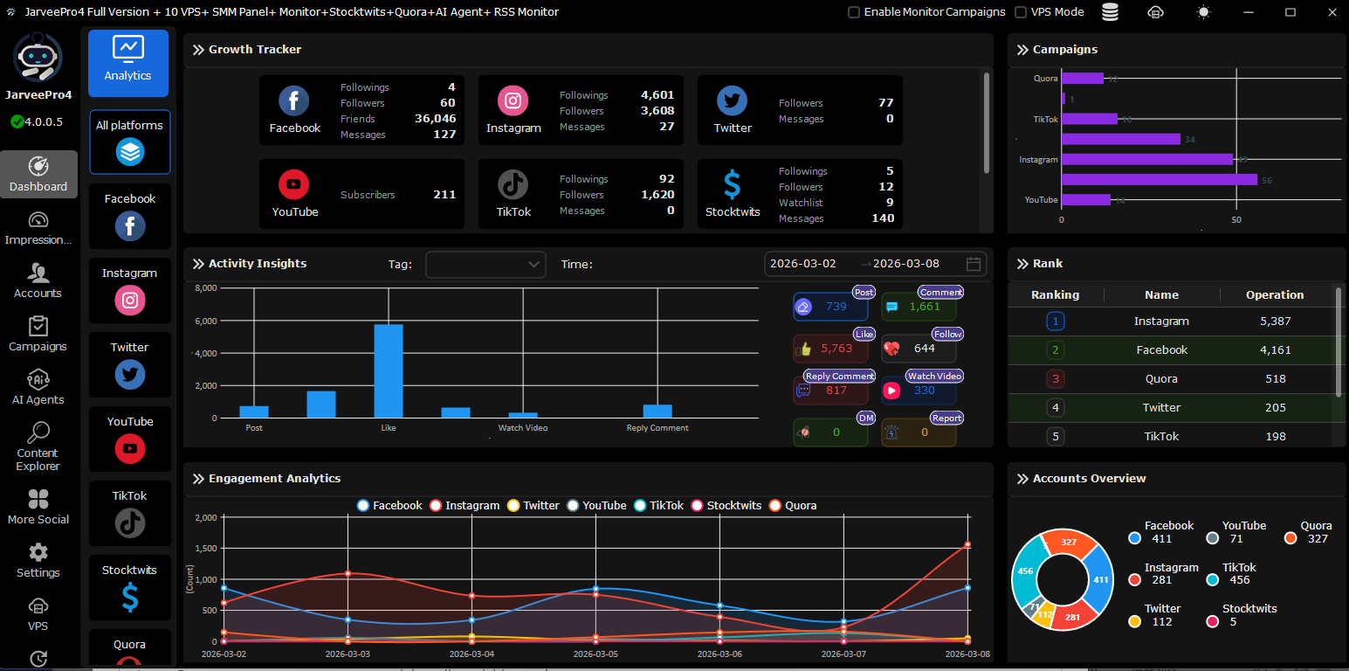Select the Stocktwits platform icon
This screenshot has width=1349, height=671.
point(130,597)
